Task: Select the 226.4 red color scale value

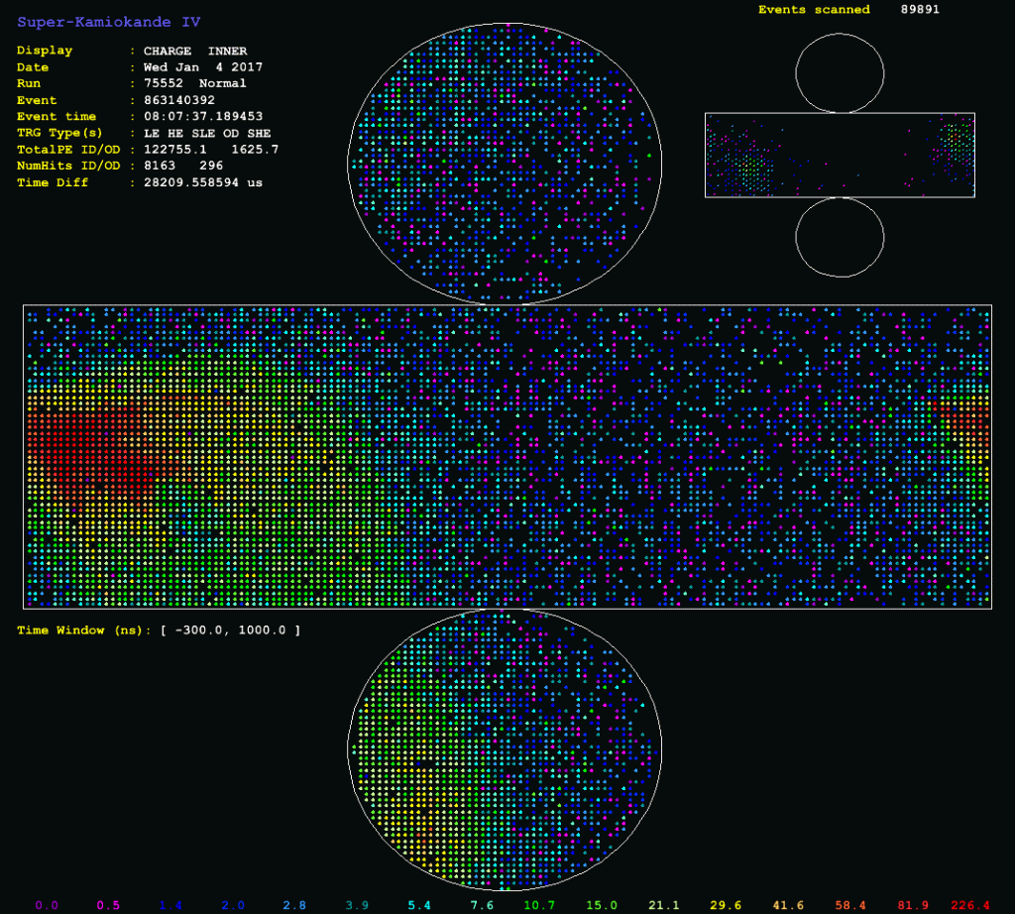Action: (x=969, y=905)
